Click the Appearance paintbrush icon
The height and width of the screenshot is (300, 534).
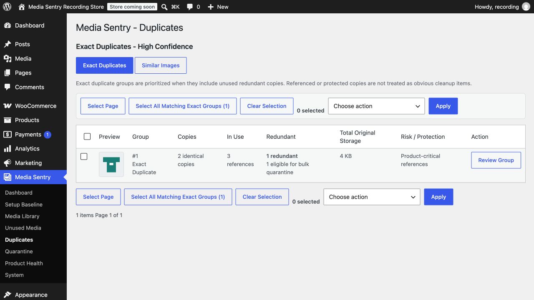8,295
